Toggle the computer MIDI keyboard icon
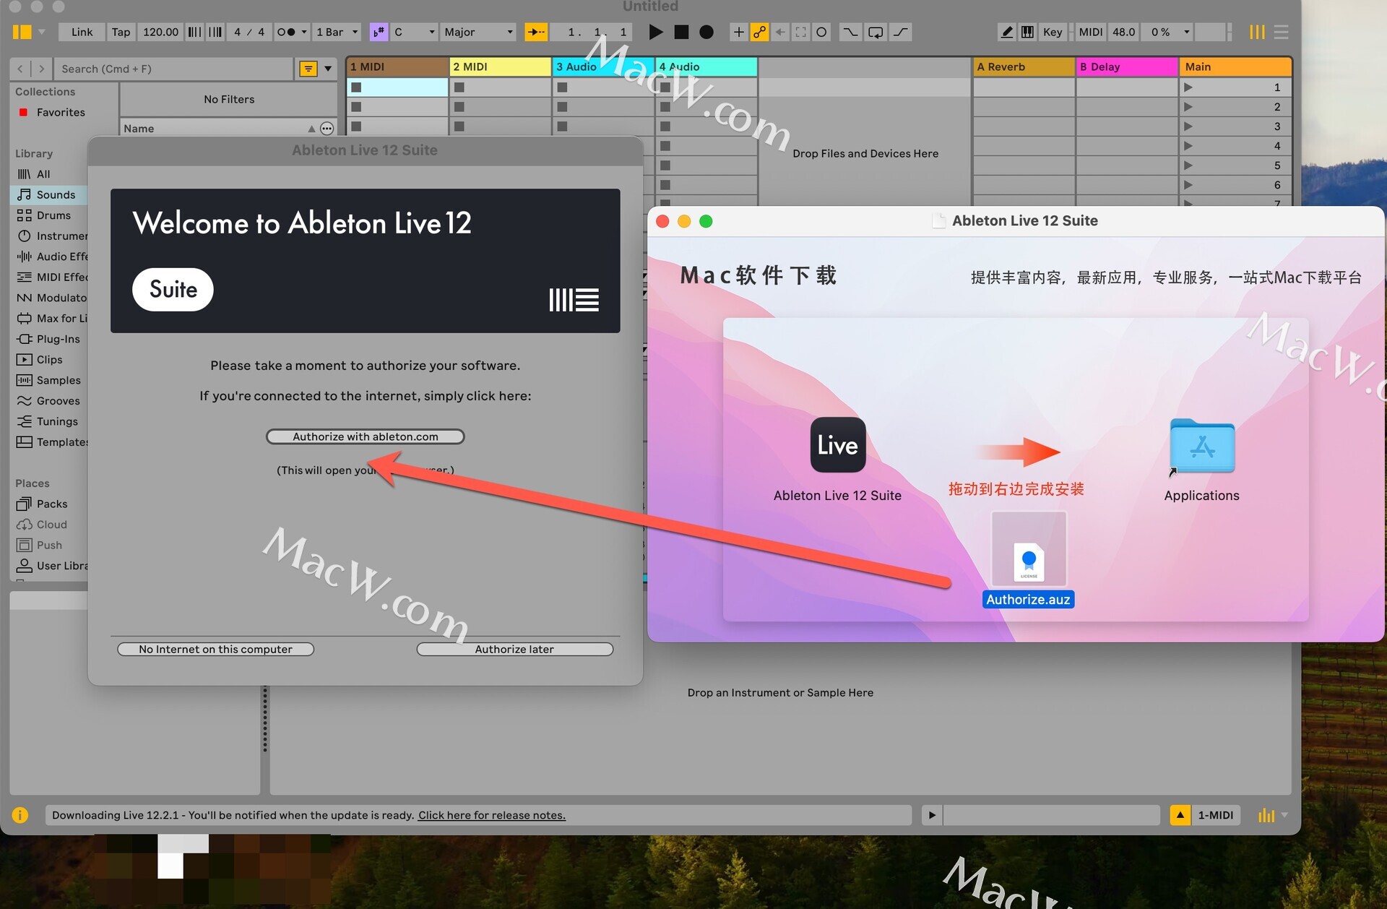This screenshot has height=909, width=1387. coord(1027,32)
